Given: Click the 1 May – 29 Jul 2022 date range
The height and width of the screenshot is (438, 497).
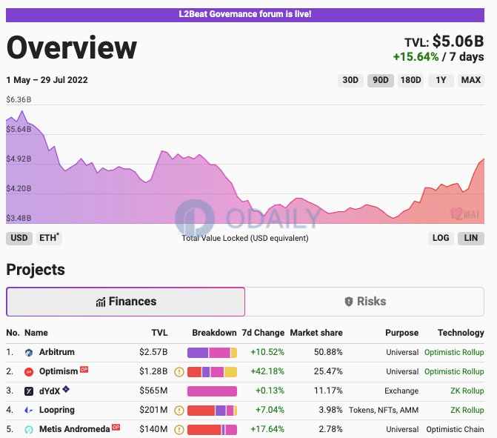Looking at the screenshot, I should [x=47, y=80].
